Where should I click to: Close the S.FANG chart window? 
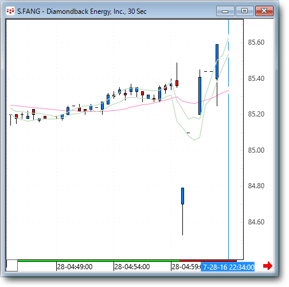point(264,11)
